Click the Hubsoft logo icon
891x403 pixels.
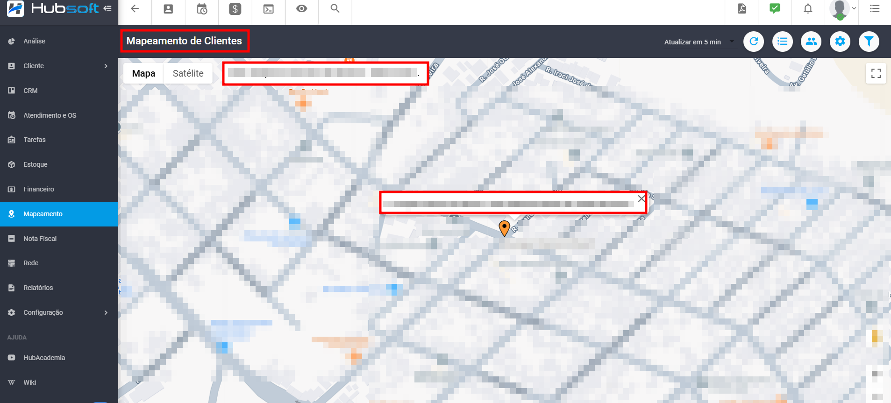(x=15, y=8)
